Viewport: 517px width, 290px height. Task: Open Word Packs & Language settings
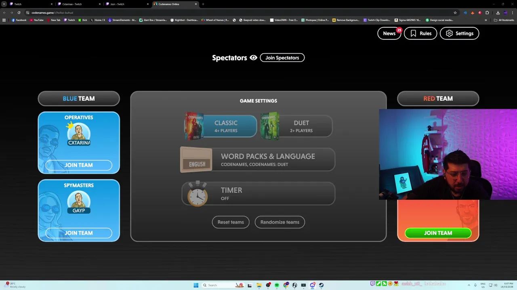point(258,159)
